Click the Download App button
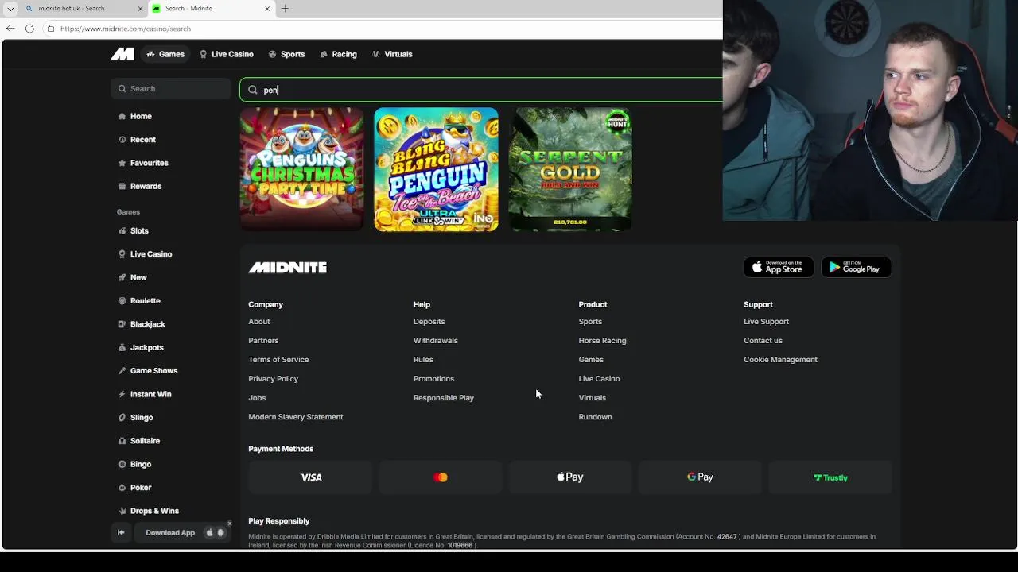The image size is (1018, 572). (x=170, y=533)
